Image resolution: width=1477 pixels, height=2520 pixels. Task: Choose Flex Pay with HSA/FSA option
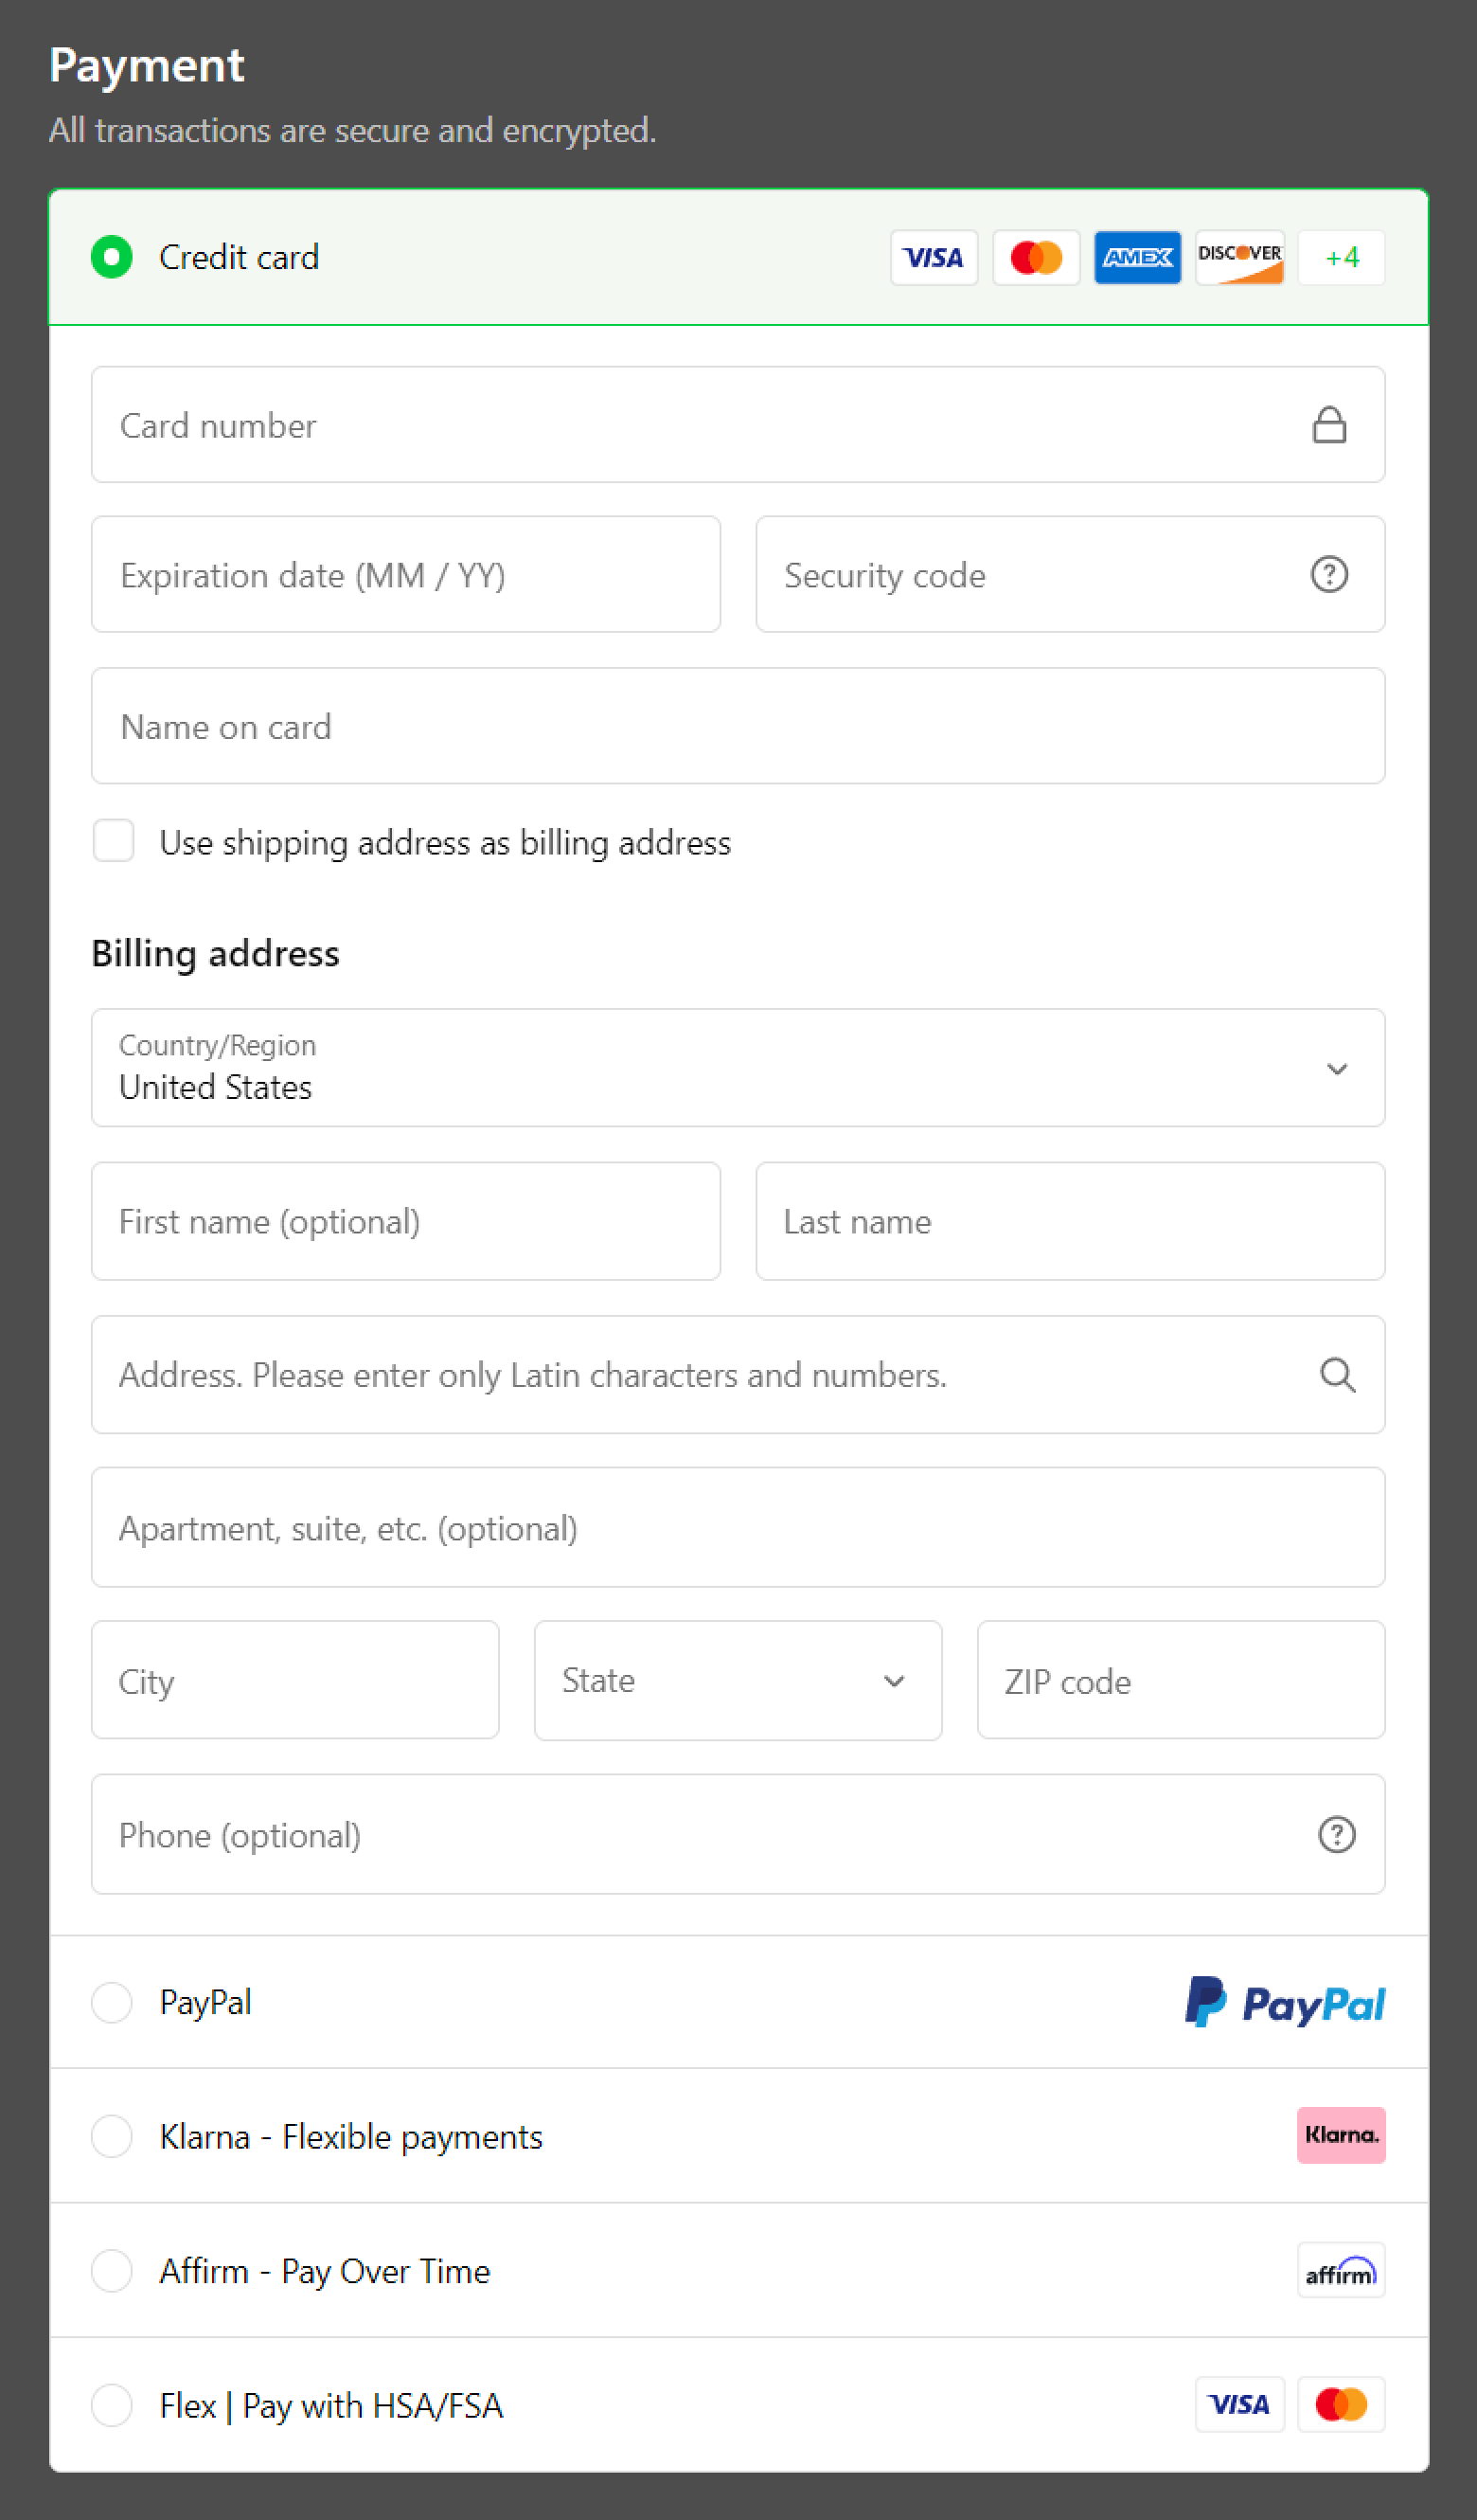point(112,2405)
